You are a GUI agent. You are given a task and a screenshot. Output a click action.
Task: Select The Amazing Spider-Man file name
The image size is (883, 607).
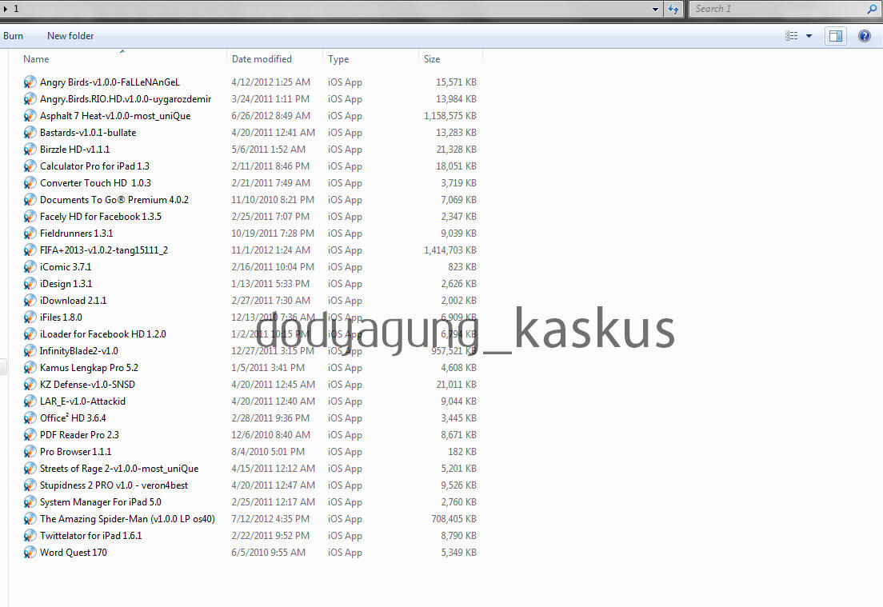click(x=127, y=519)
